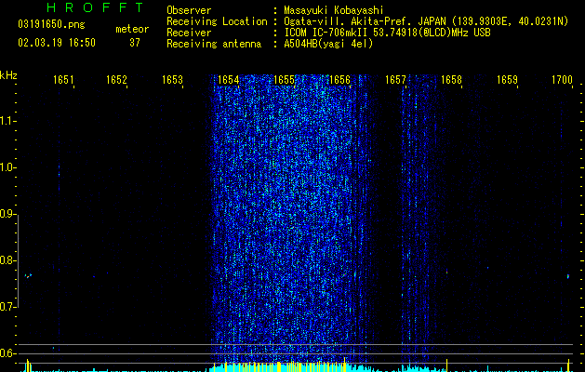Image resolution: width=585 pixels, height=372 pixels.
Task: Click the gray bracket beside the kHz axis
Action: 18,261
